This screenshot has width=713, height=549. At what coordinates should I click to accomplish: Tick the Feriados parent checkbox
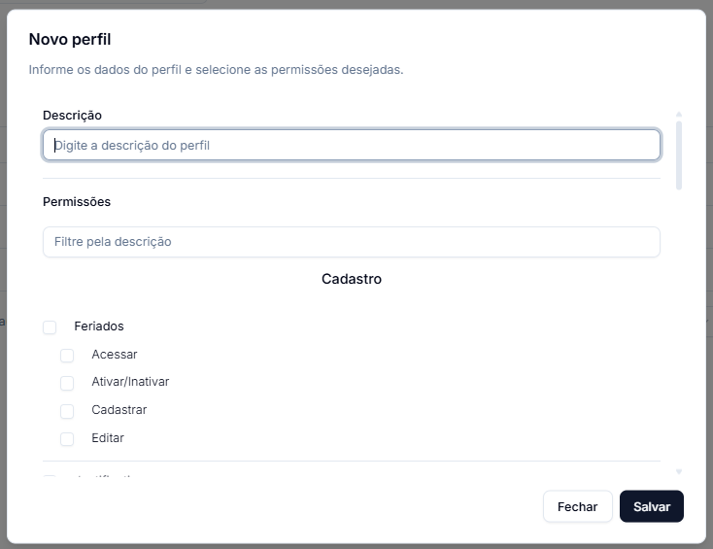tap(50, 327)
